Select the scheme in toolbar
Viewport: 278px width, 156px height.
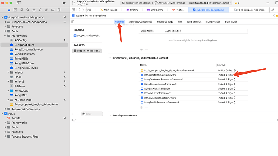tap(137, 3)
